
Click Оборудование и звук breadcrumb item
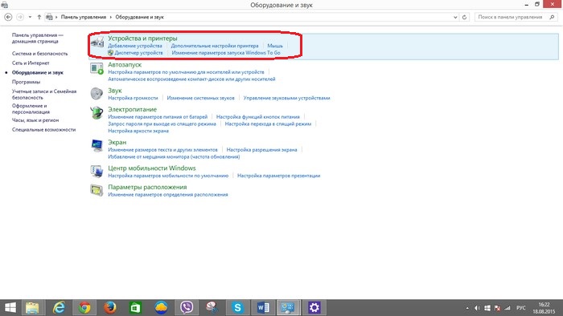point(139,17)
